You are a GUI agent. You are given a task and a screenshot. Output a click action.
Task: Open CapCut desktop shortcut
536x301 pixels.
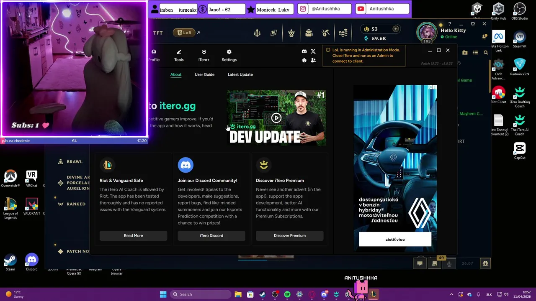pos(520,151)
